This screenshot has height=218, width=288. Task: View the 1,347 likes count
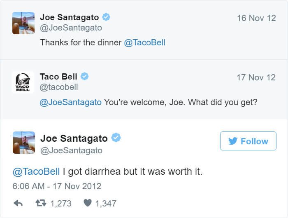pos(106,204)
